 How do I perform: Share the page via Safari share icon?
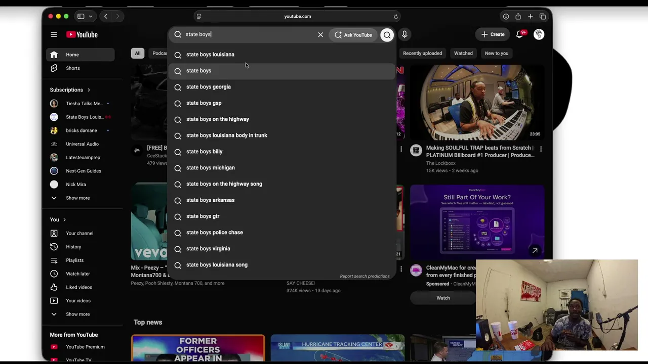point(518,16)
